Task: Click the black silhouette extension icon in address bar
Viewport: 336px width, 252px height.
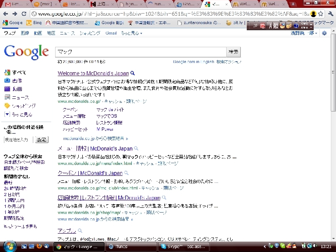Action: coord(313,14)
